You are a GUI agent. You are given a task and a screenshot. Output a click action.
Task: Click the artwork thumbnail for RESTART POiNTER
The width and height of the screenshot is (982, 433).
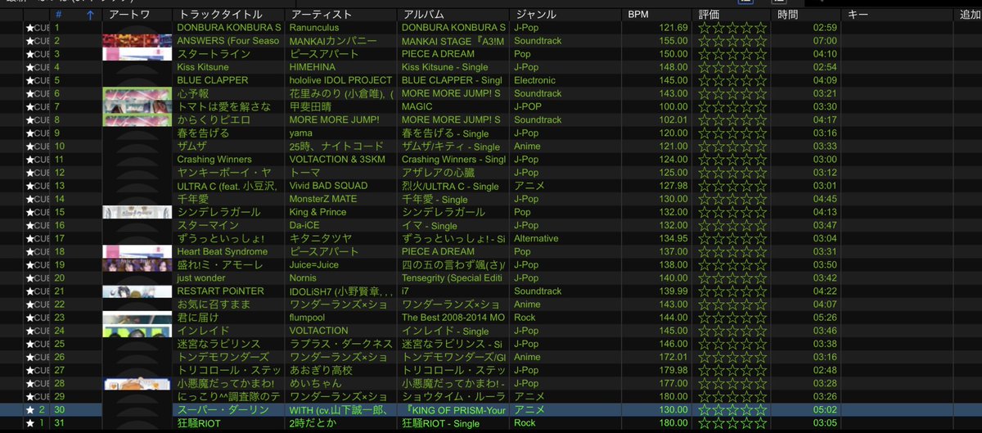(x=137, y=291)
